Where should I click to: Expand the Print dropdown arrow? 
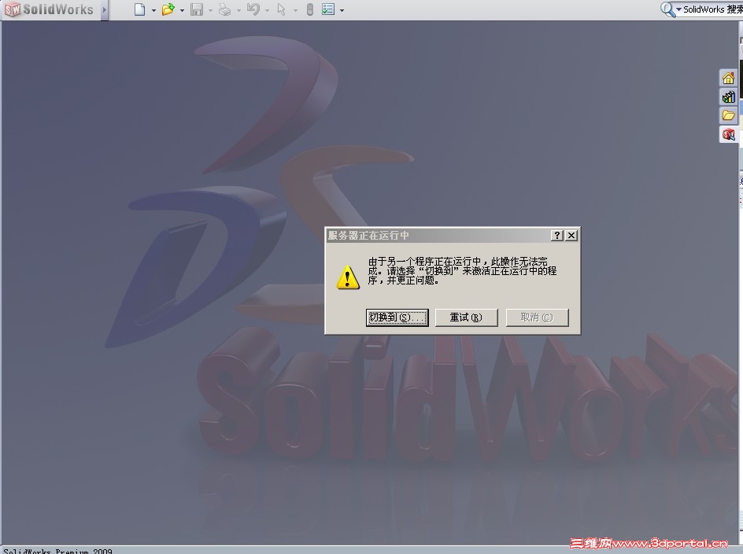tap(238, 10)
